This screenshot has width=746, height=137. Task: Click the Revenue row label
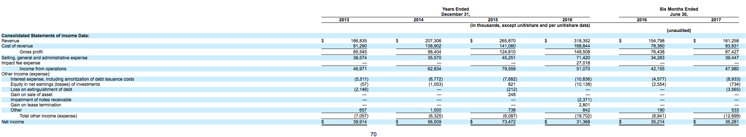(10, 41)
